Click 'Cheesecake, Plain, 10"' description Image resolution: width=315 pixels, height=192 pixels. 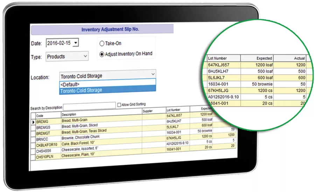pyautogui.click(x=78, y=155)
